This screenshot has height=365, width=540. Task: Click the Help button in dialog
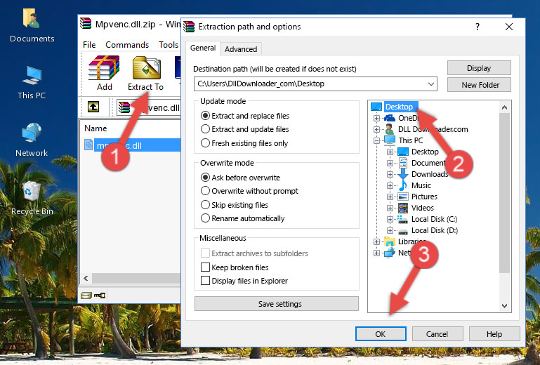point(494,334)
